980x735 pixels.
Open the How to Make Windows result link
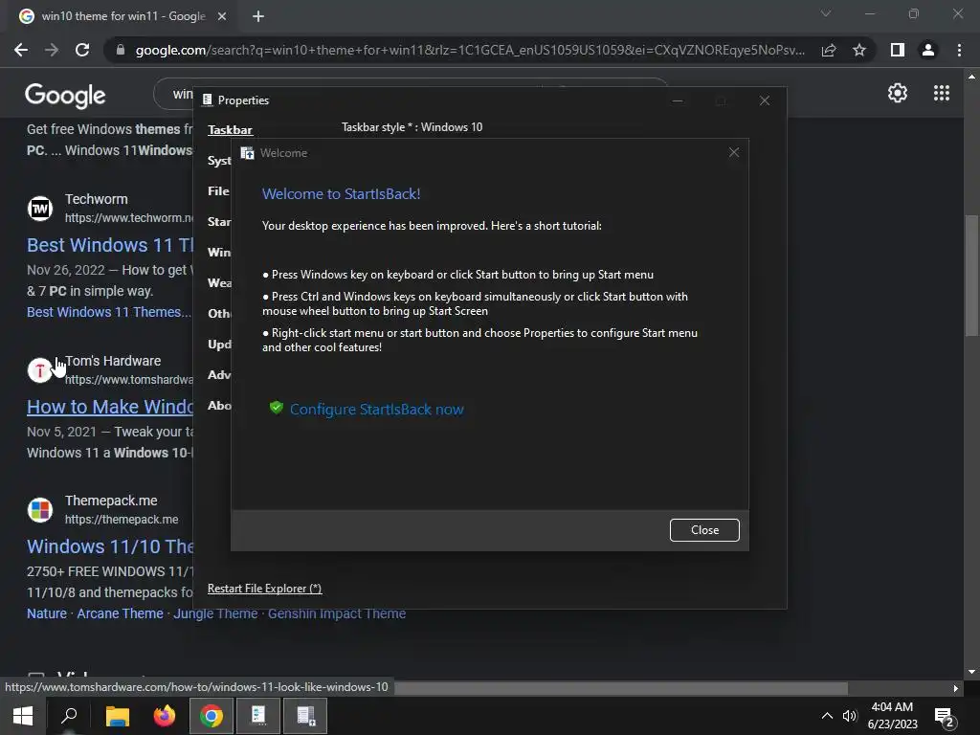[x=110, y=407]
